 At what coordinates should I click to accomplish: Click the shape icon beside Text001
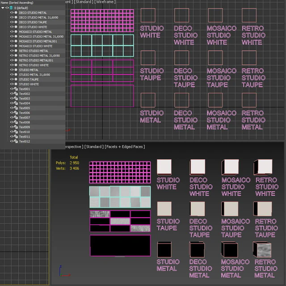[16, 89]
